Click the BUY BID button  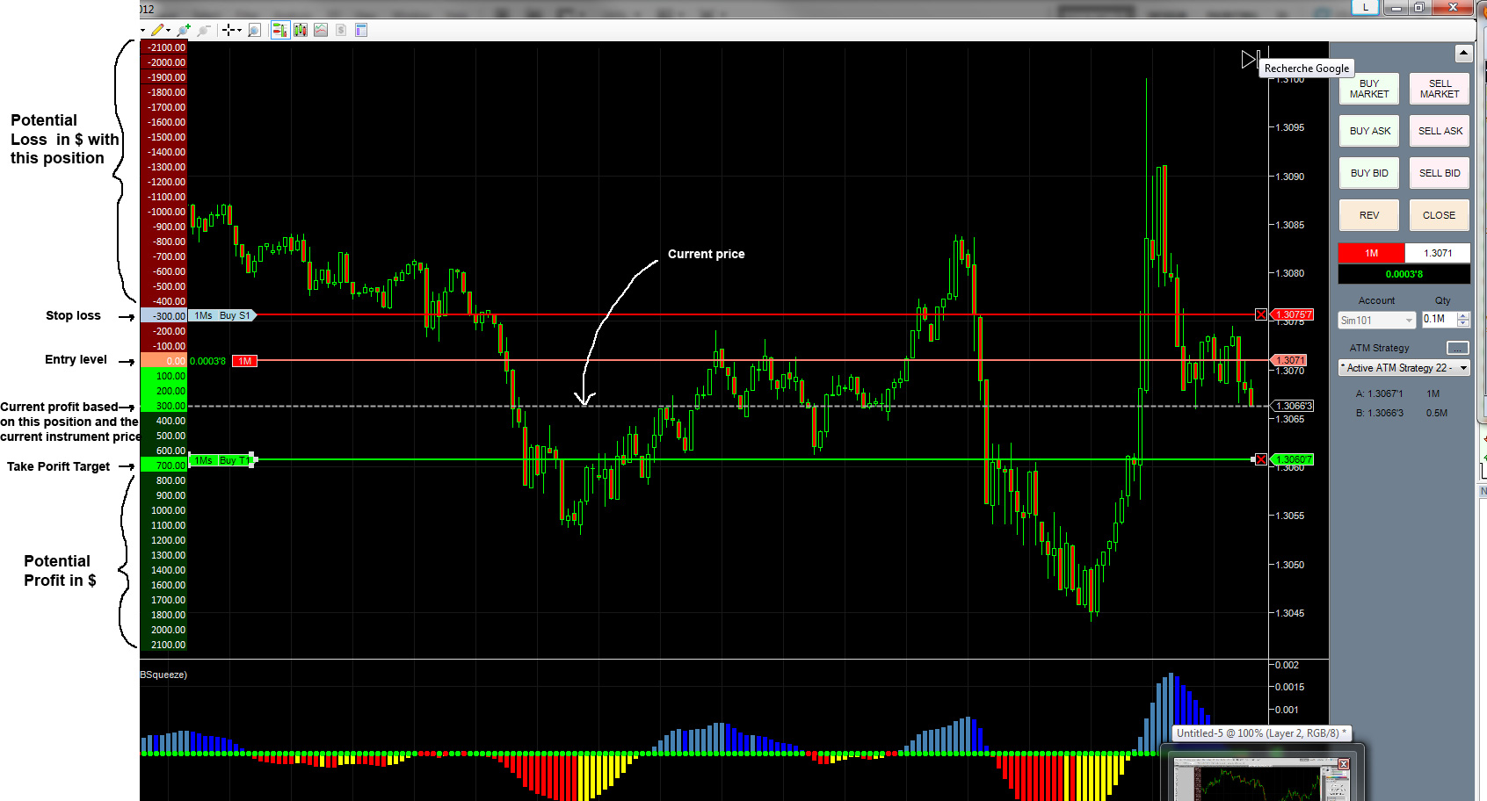click(1369, 173)
